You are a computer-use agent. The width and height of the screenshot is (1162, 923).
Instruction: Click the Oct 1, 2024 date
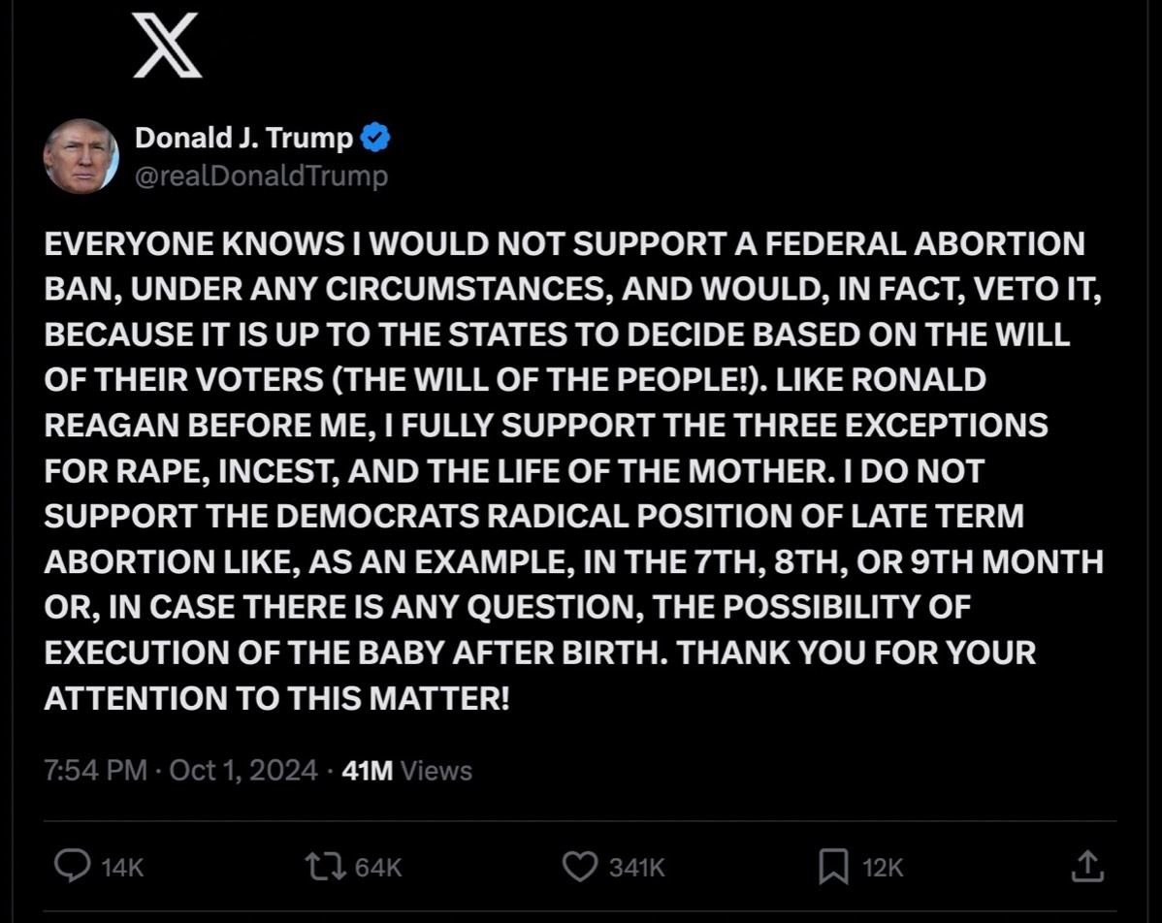point(243,771)
